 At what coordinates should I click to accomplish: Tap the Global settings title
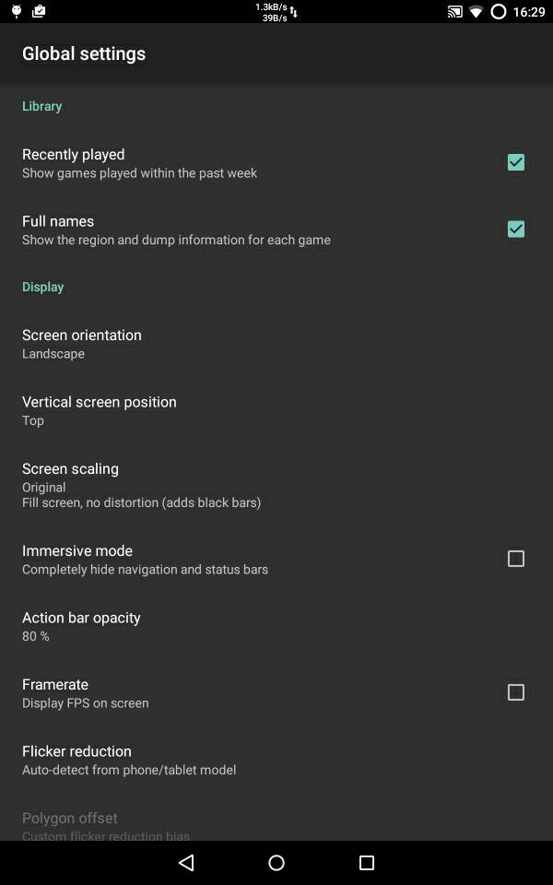coord(84,53)
